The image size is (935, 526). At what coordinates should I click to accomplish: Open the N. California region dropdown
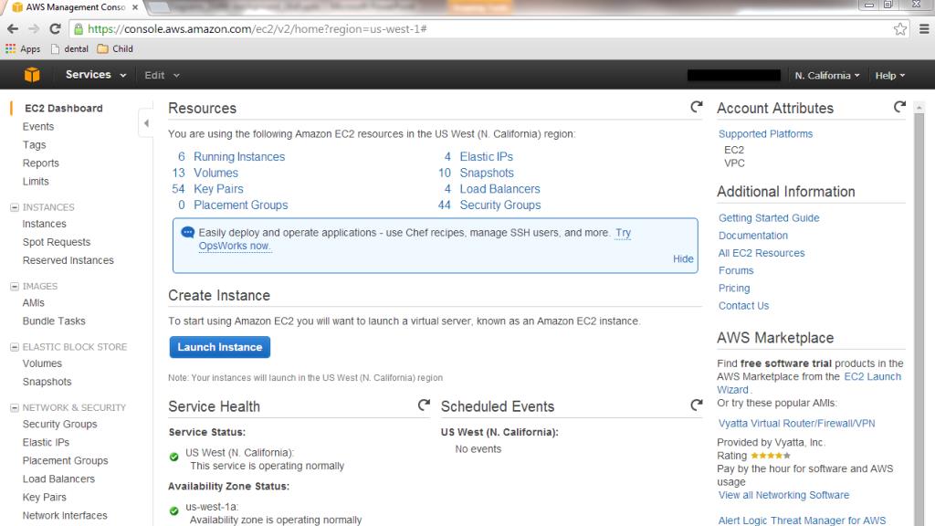click(826, 75)
